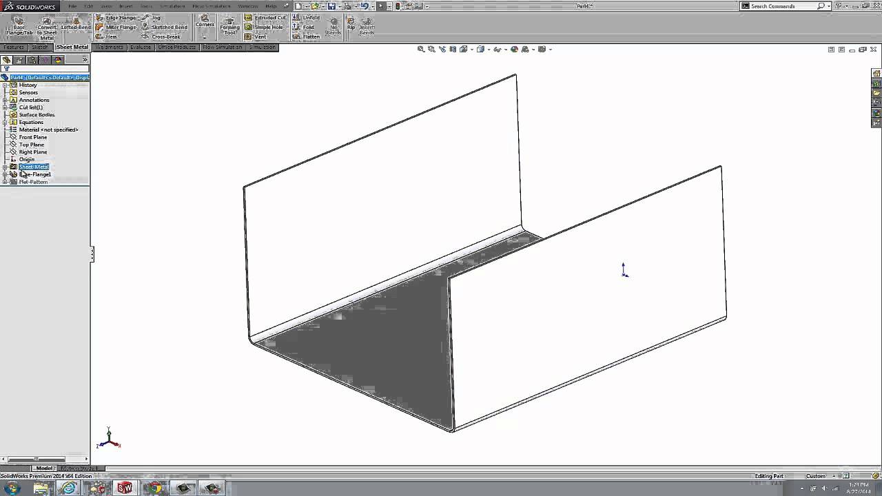Click the Windows Start button
Image resolution: width=882 pixels, height=496 pixels.
coord(12,488)
